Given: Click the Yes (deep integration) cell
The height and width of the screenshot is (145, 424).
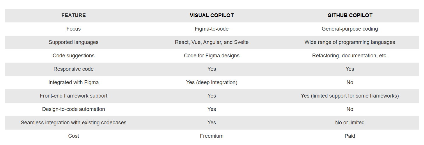Looking at the screenshot, I should [212, 82].
